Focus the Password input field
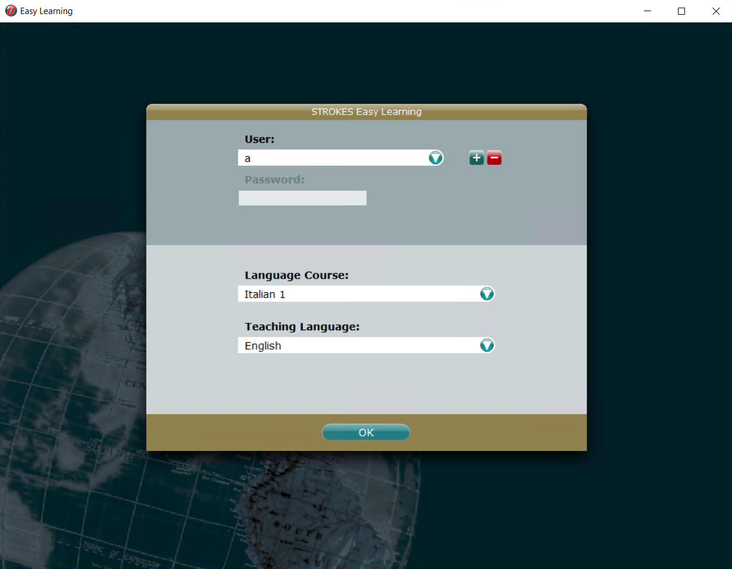Screen dimensions: 732x569 pos(303,198)
